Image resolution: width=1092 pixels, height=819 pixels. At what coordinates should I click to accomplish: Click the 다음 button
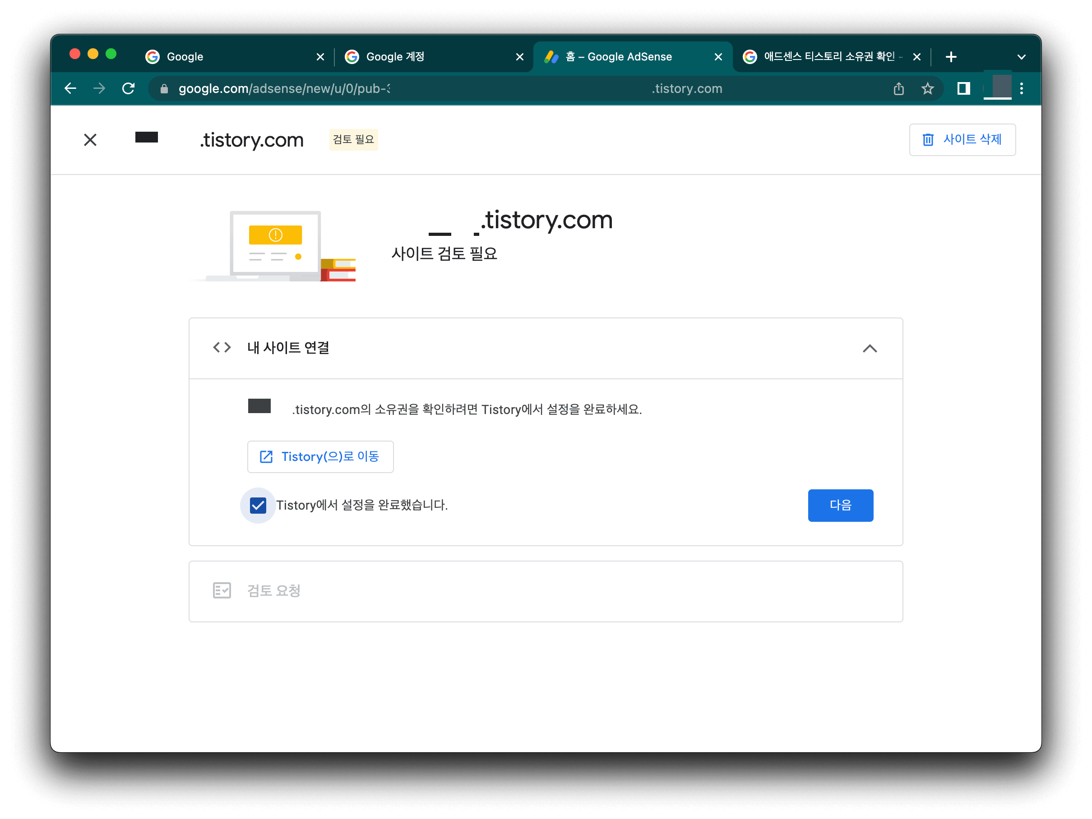(840, 505)
